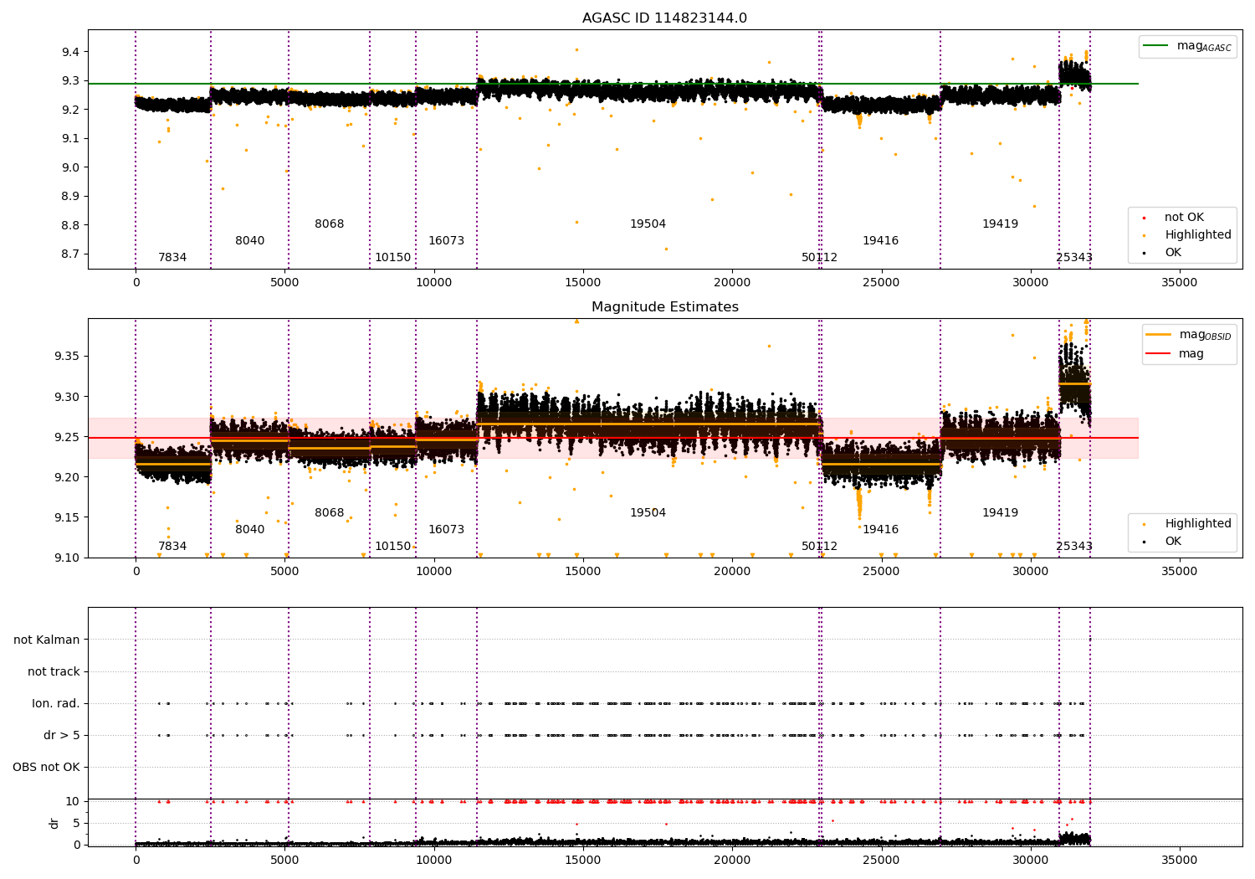Click obsid label 25343 in Magnitude Estimates plot
The width and height of the screenshot is (1255, 879).
[x=1074, y=547]
